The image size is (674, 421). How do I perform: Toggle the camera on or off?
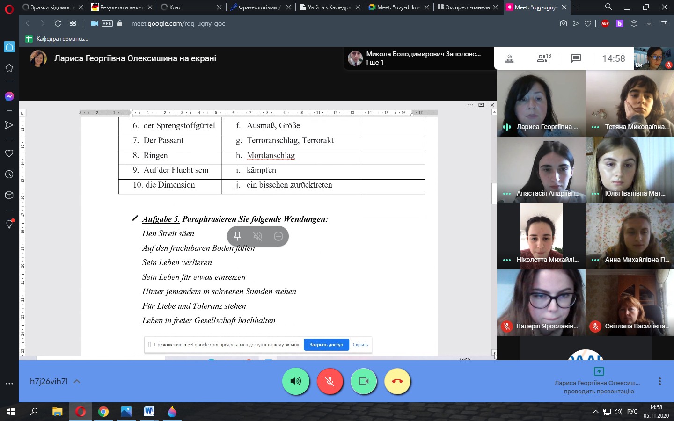point(364,381)
